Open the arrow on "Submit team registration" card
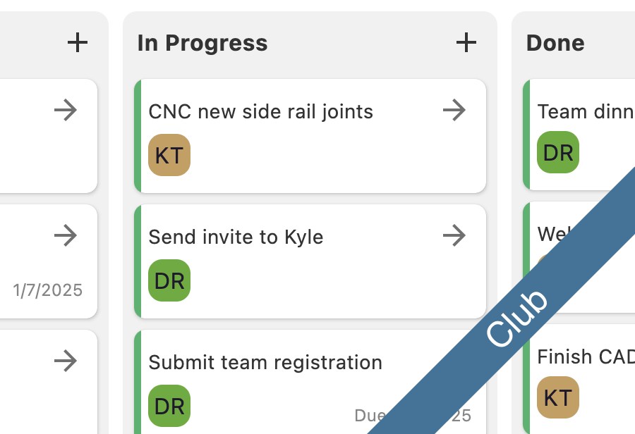The height and width of the screenshot is (434, 635). coord(455,361)
